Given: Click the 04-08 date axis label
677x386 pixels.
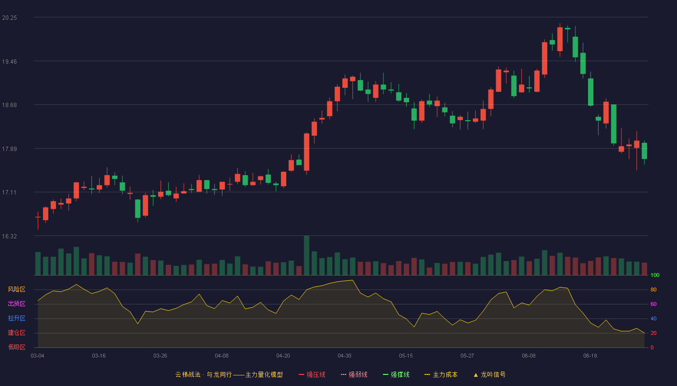Looking at the screenshot, I should click(221, 356).
